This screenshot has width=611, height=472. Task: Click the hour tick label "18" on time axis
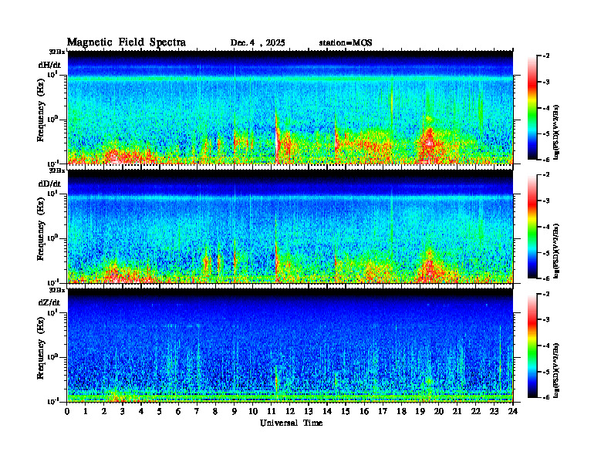401,411
